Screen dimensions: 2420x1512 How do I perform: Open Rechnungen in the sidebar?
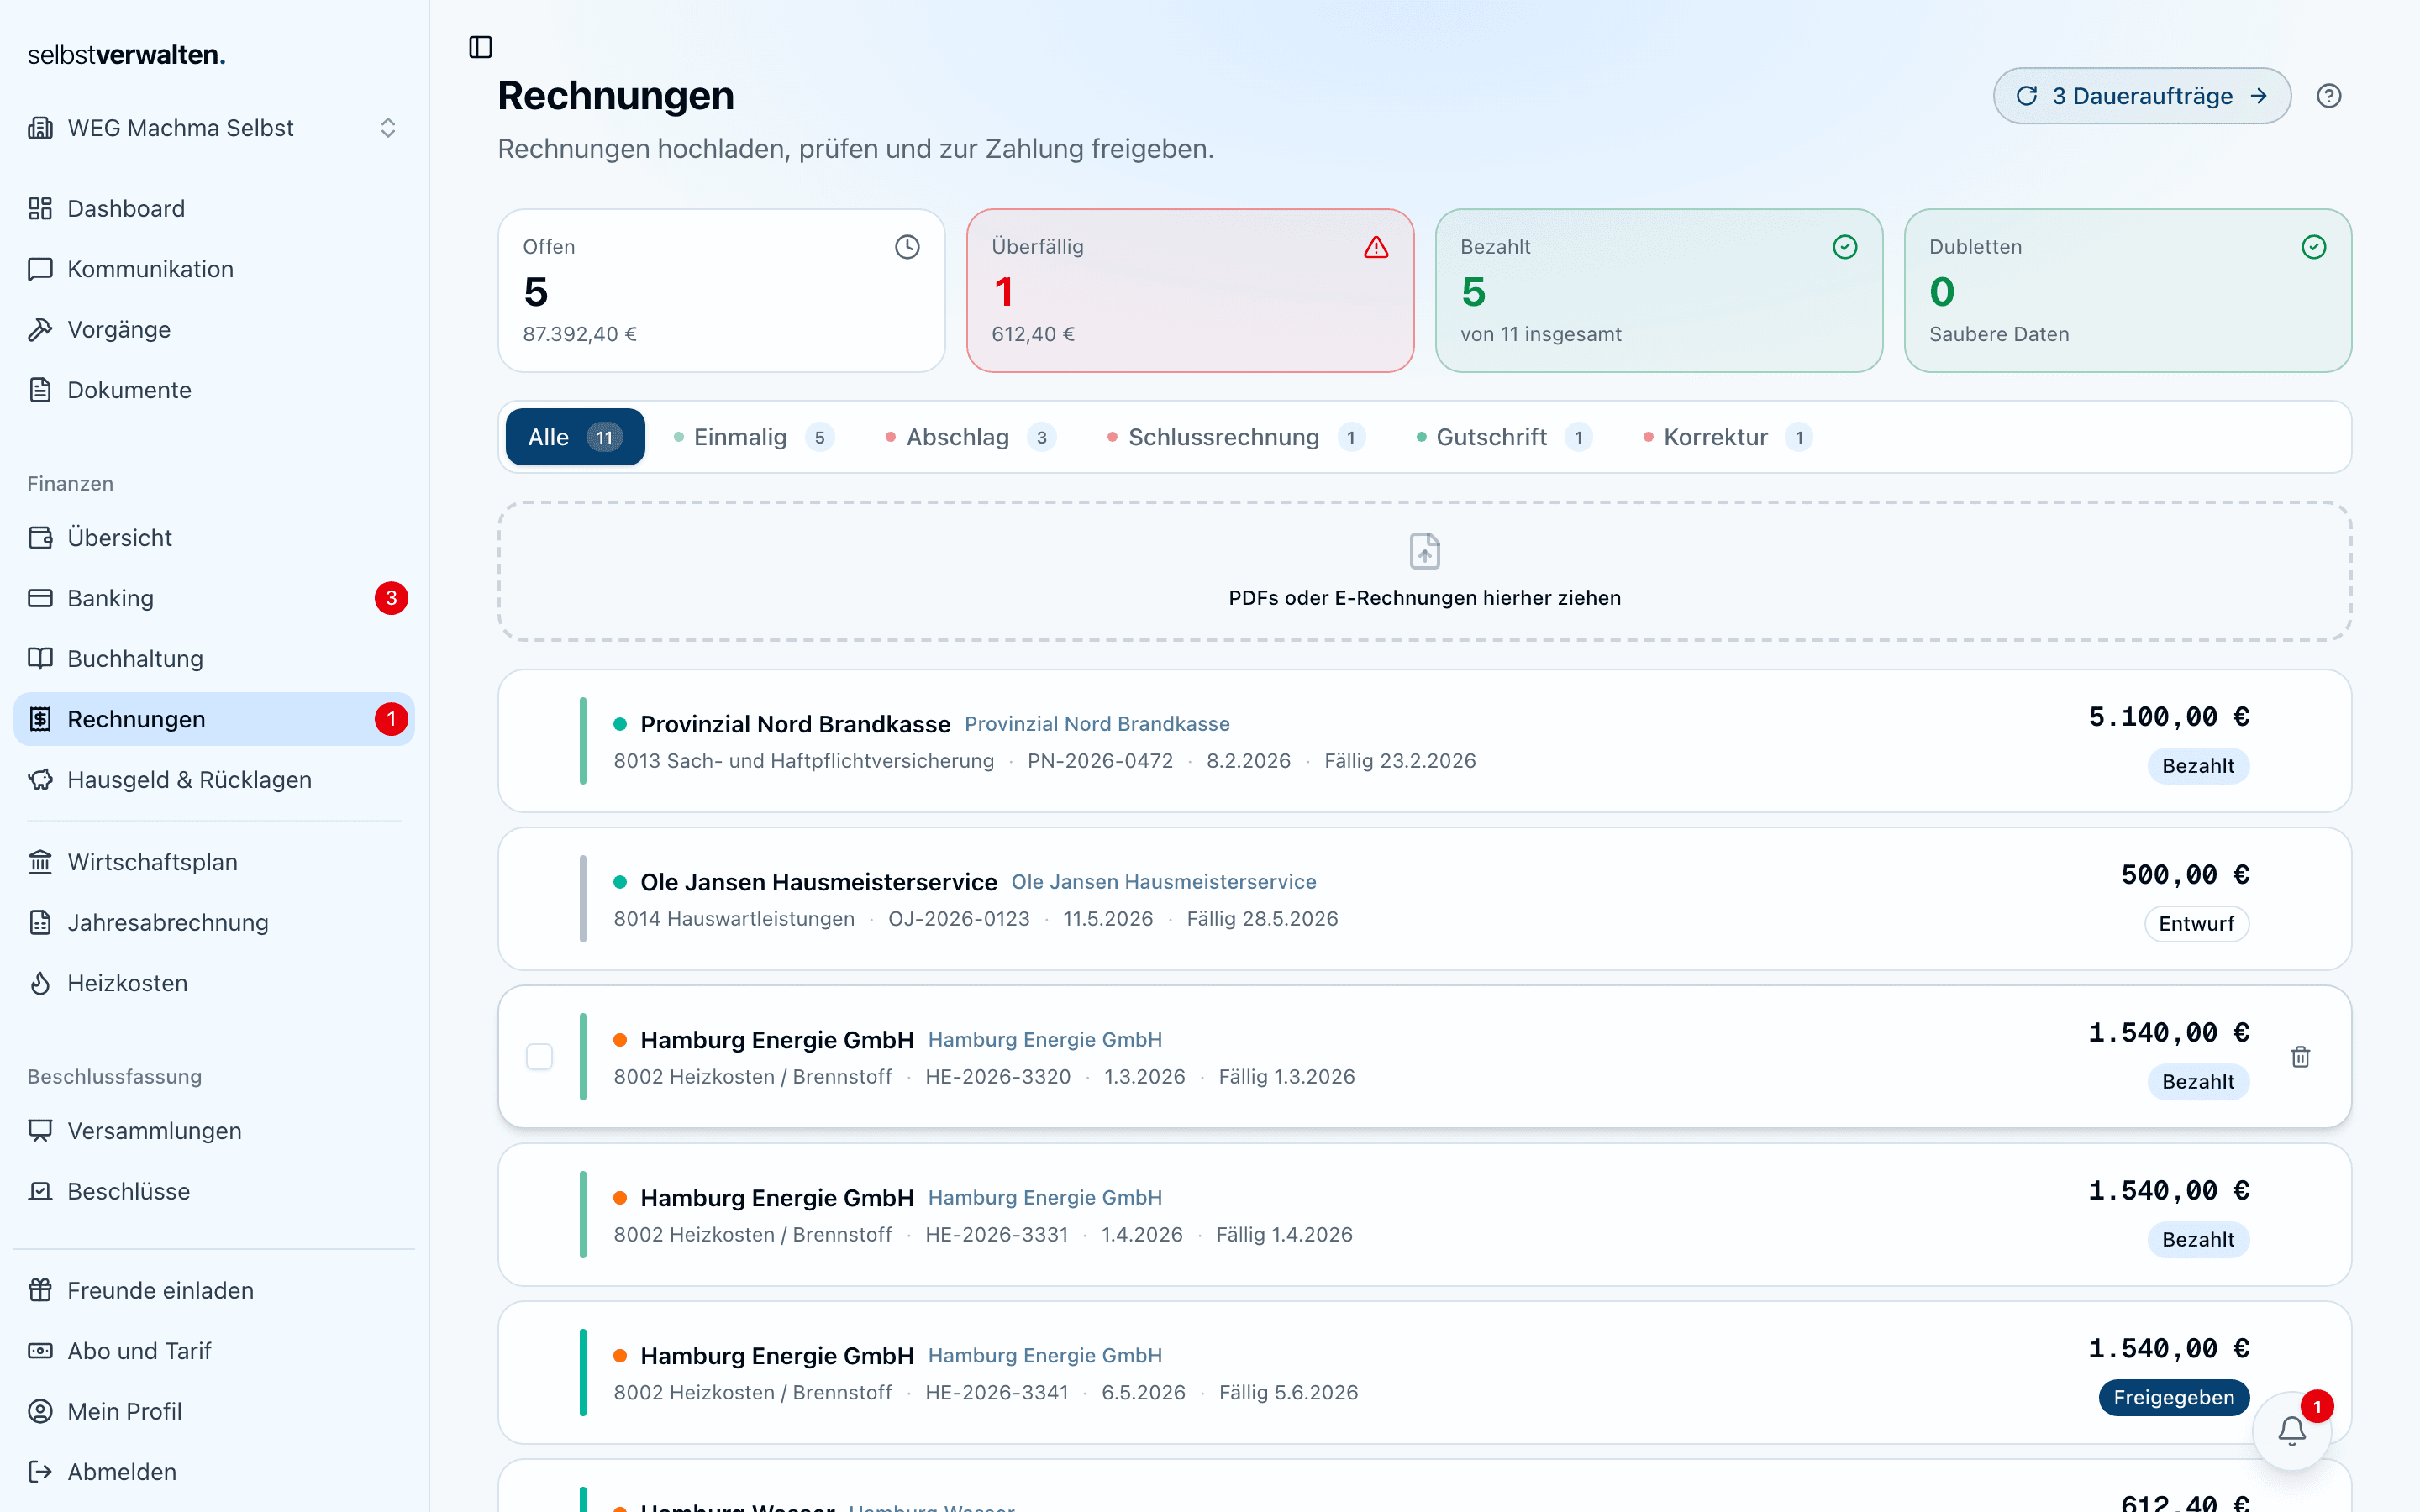click(x=214, y=719)
